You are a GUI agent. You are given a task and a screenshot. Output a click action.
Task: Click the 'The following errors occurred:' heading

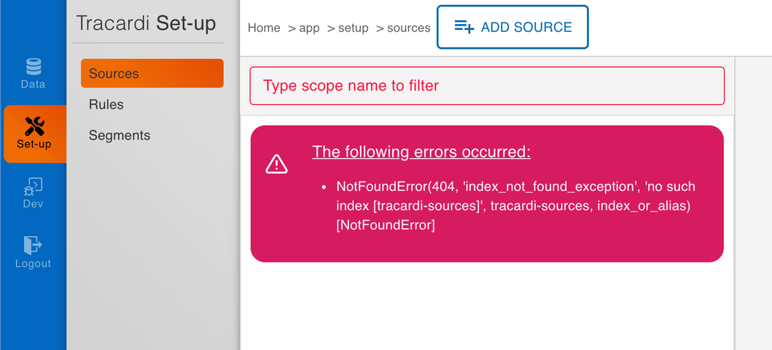[421, 152]
